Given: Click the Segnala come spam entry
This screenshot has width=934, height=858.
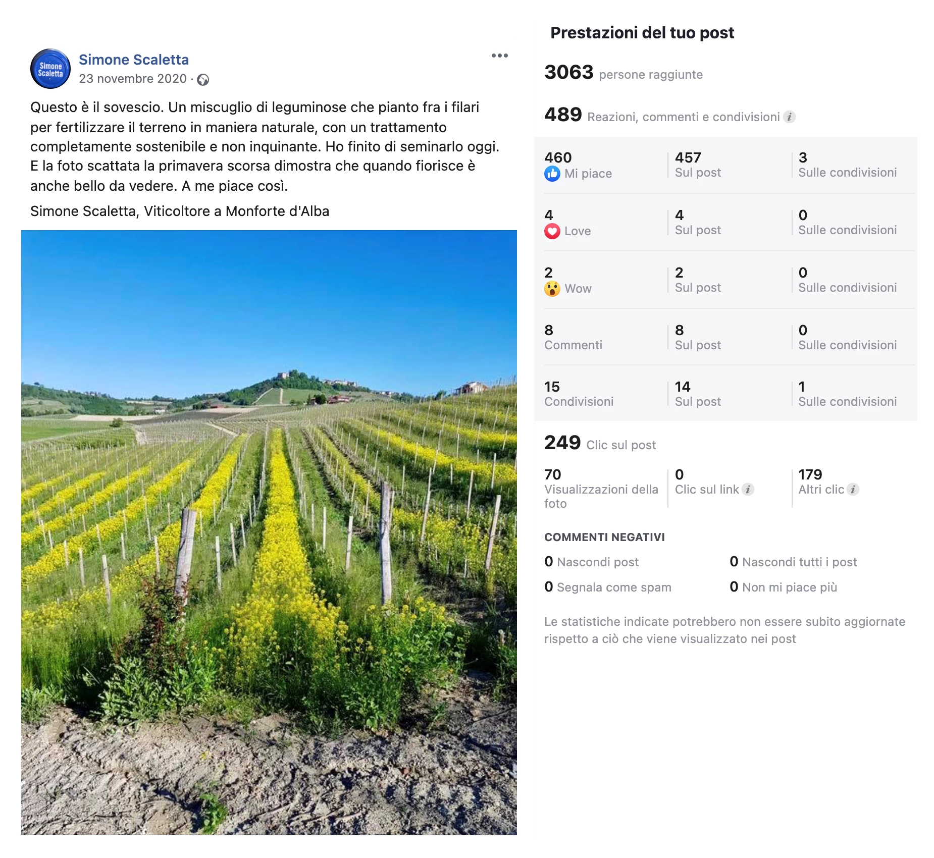Looking at the screenshot, I should click(608, 587).
